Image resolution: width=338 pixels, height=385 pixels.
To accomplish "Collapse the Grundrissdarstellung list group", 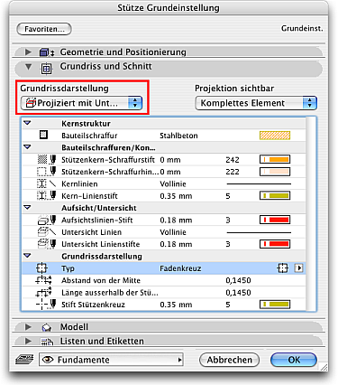I will (x=27, y=256).
